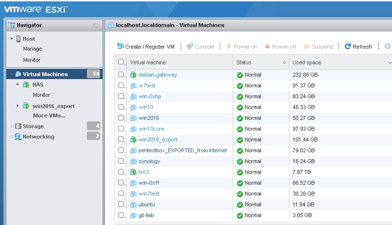Viewport: 392px width, 225px height.
Task: Toggle the select-all checkbox in table header
Action: click(121, 61)
